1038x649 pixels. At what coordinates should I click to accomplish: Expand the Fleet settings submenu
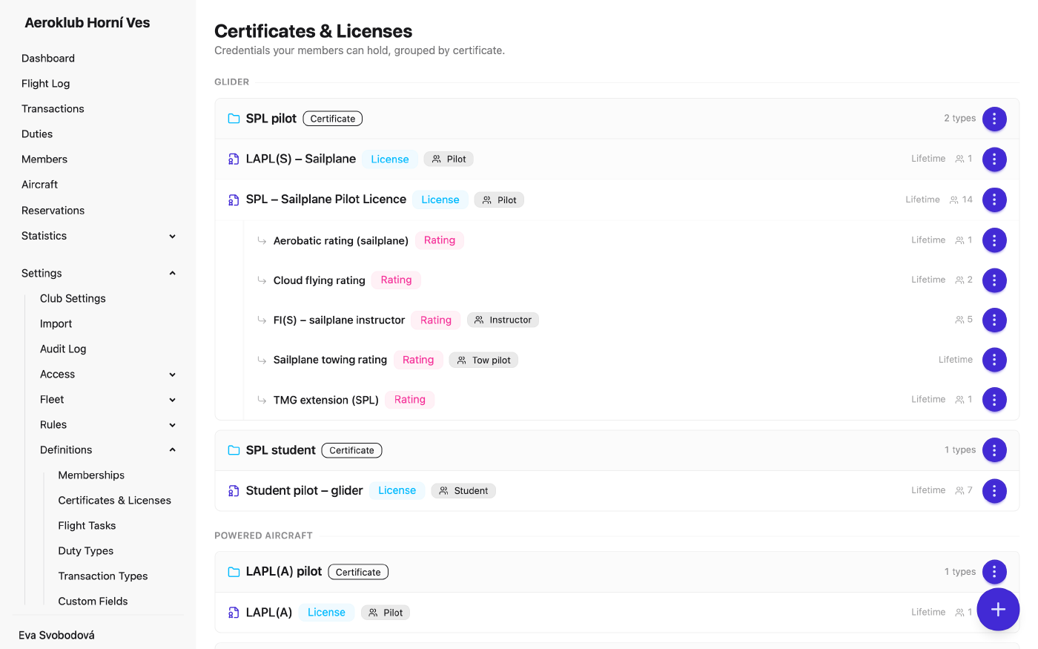click(x=108, y=400)
